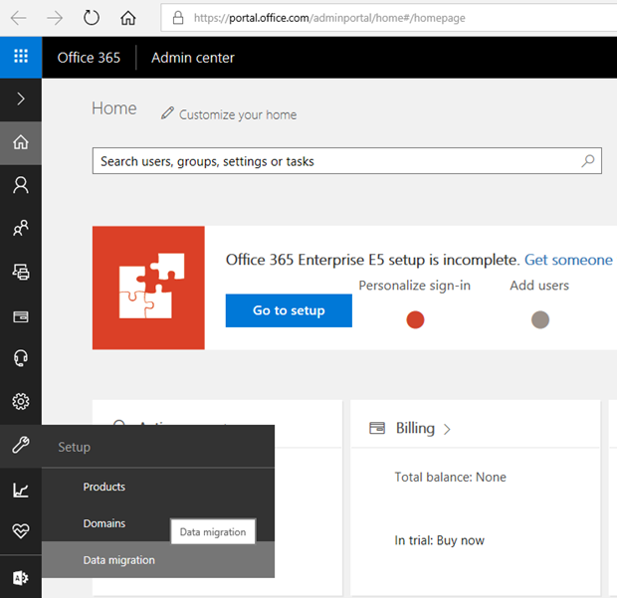Open the Resources icon in sidebar

pyautogui.click(x=21, y=272)
